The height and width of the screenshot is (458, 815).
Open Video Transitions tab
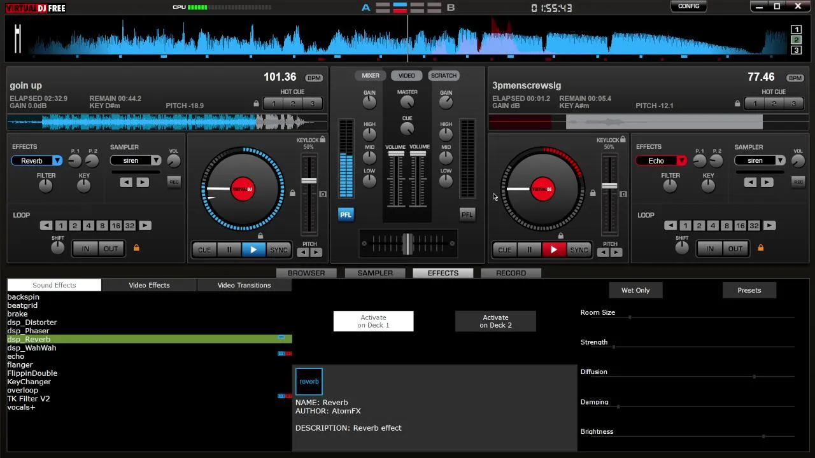coord(244,285)
